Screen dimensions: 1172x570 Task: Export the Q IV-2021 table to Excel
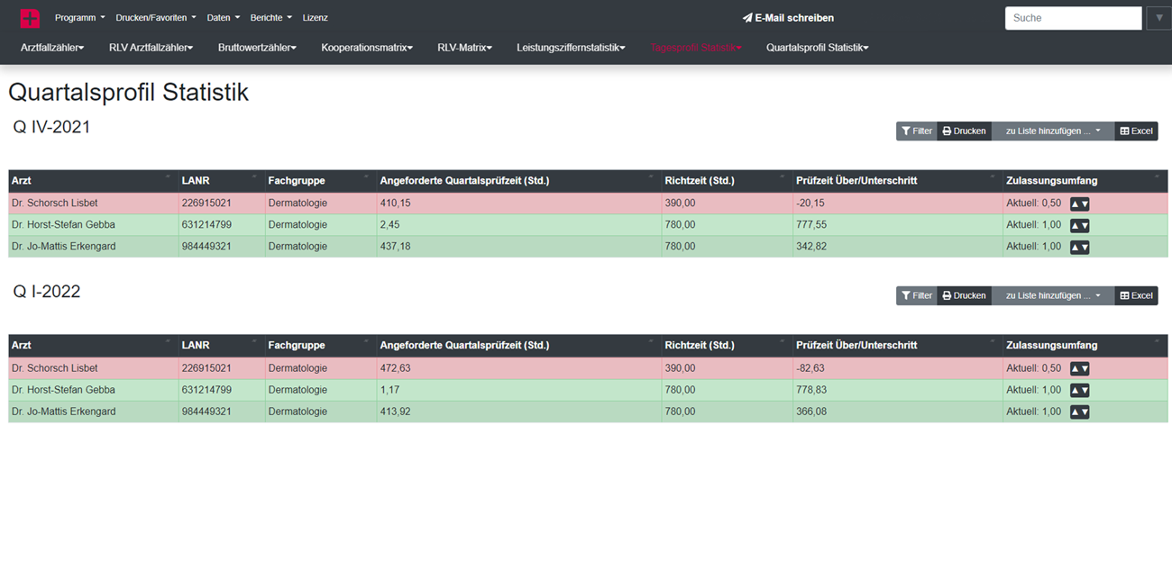click(x=1136, y=131)
